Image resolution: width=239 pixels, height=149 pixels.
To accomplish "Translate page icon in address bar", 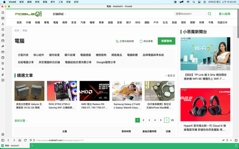I will [223, 140].
